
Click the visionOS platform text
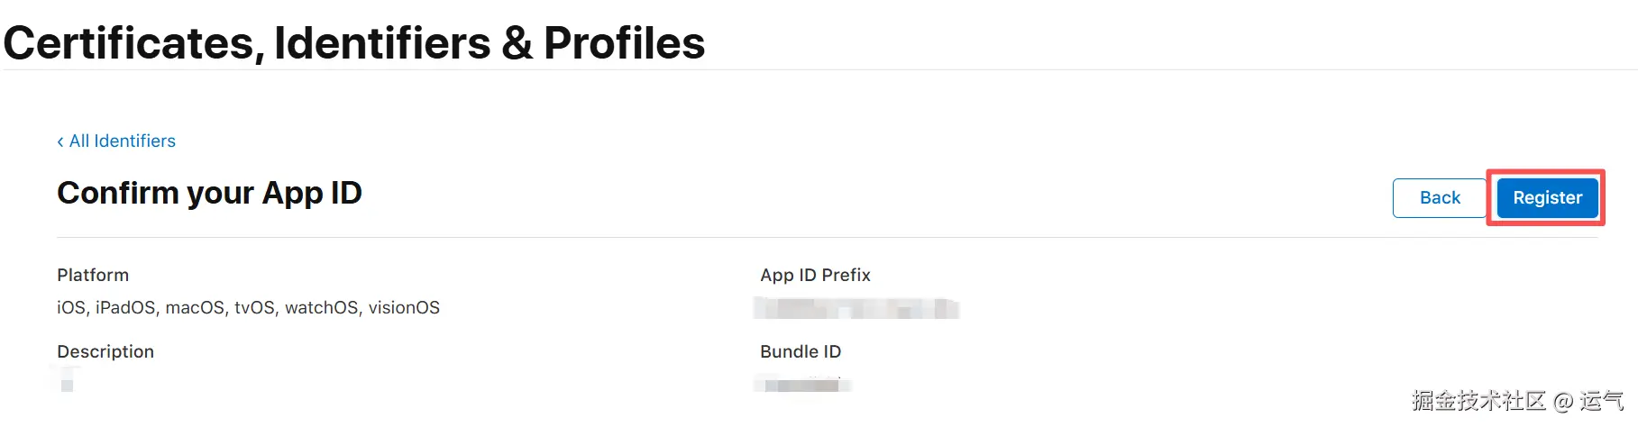click(x=404, y=308)
